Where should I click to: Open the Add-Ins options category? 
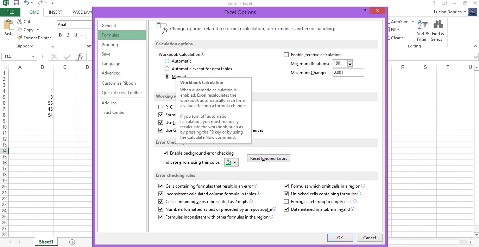121,103
